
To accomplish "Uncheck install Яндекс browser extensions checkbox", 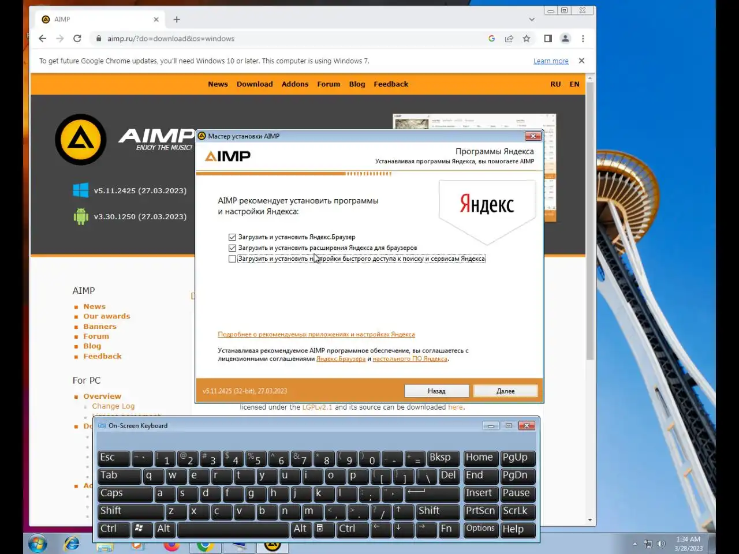I will [x=232, y=248].
